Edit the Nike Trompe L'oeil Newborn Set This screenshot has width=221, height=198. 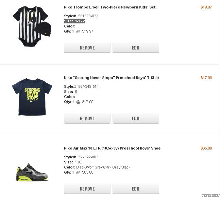tap(136, 48)
